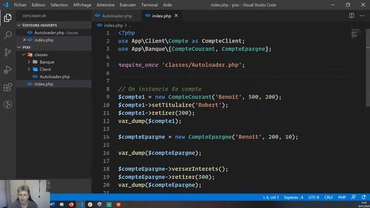Click the comment 'On instancie le compte'

160,89
